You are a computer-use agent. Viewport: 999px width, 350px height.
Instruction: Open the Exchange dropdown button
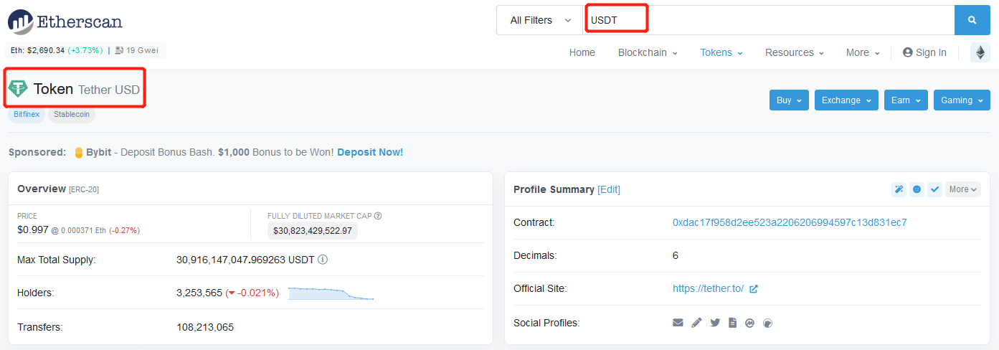click(x=847, y=100)
